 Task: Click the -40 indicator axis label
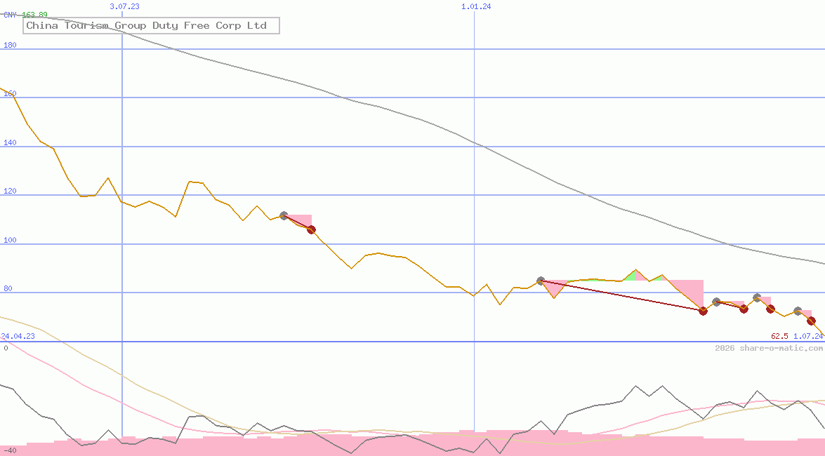(x=10, y=450)
